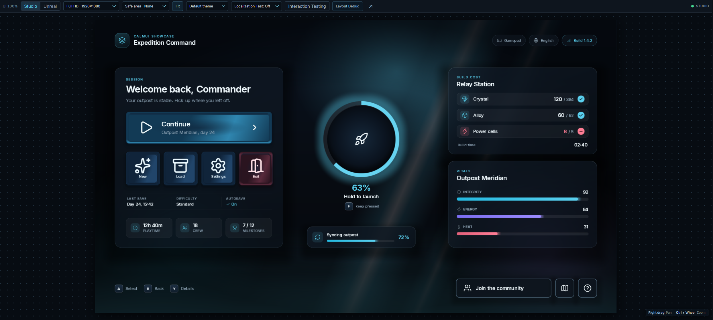Click the milestones trophy icon
This screenshot has height=320, width=713.
(x=235, y=228)
